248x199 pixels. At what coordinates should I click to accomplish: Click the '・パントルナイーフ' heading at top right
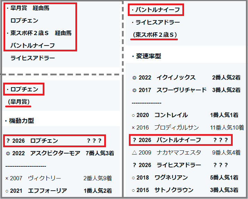156,10
